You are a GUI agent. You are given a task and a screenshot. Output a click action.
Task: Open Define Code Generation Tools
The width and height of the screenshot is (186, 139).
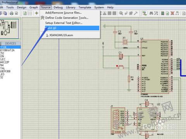point(67,18)
